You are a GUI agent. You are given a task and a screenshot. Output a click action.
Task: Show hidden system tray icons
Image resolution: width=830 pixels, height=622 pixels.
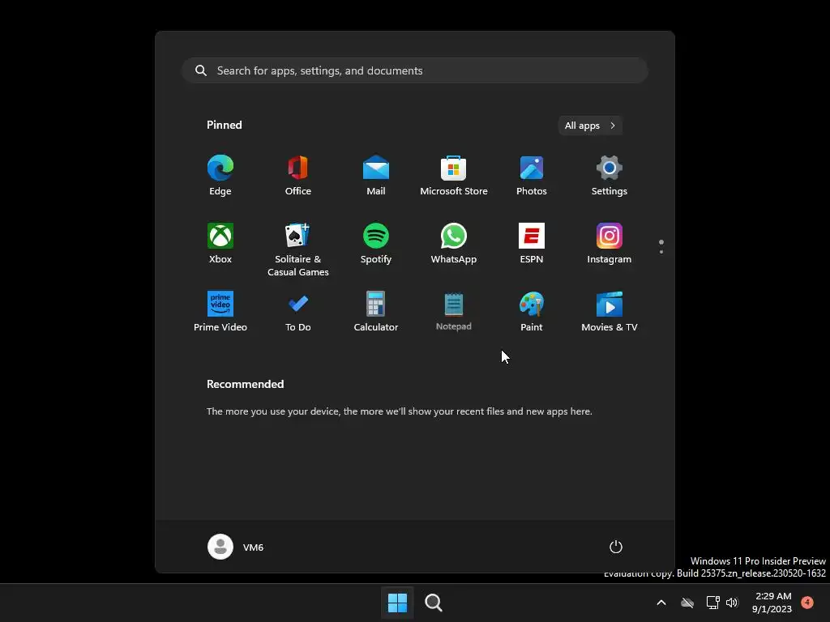pyautogui.click(x=661, y=603)
